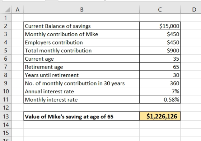Select the cell containing 360

click(x=160, y=83)
